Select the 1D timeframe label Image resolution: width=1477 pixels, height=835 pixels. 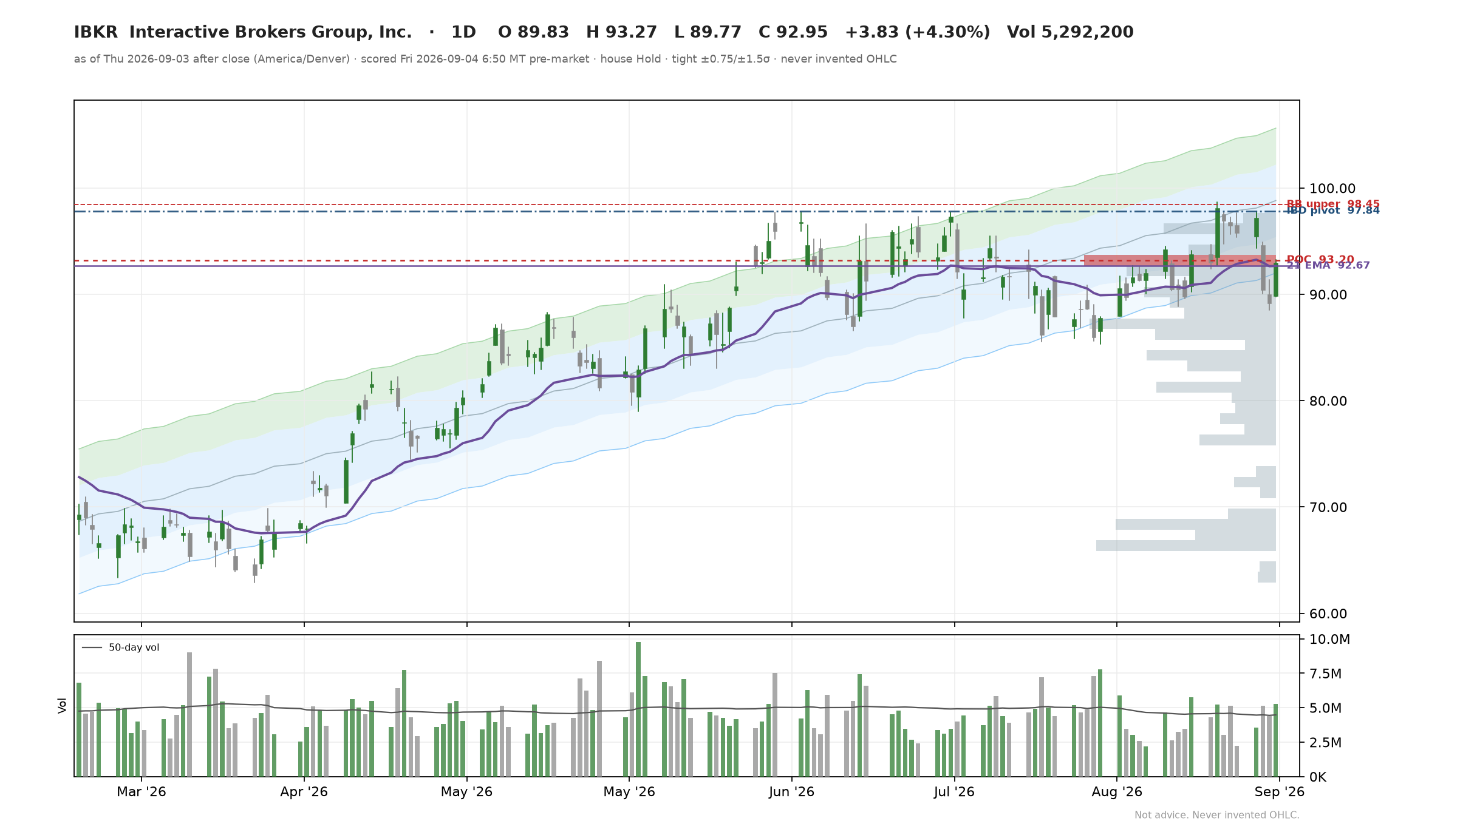pos(463,32)
